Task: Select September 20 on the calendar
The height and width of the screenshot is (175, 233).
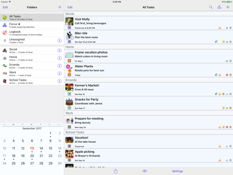Action: 32,156
